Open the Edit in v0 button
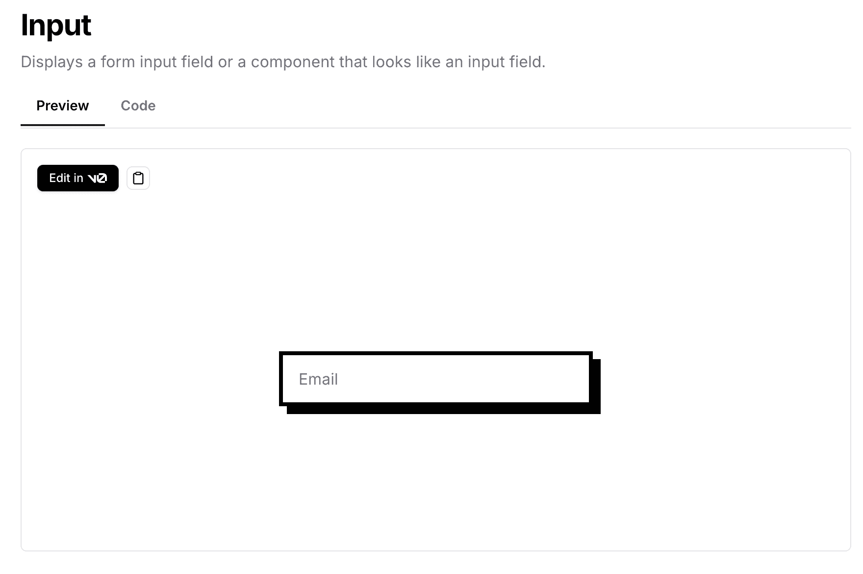Viewport: 863px width, 574px height. tap(78, 178)
